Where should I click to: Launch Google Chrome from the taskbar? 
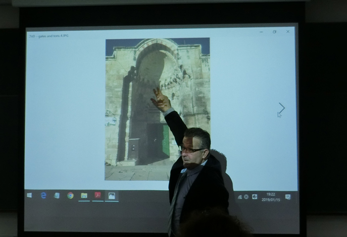70,196
